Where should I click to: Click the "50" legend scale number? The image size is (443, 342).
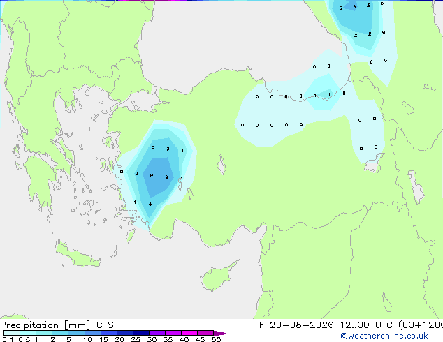click(x=216, y=339)
